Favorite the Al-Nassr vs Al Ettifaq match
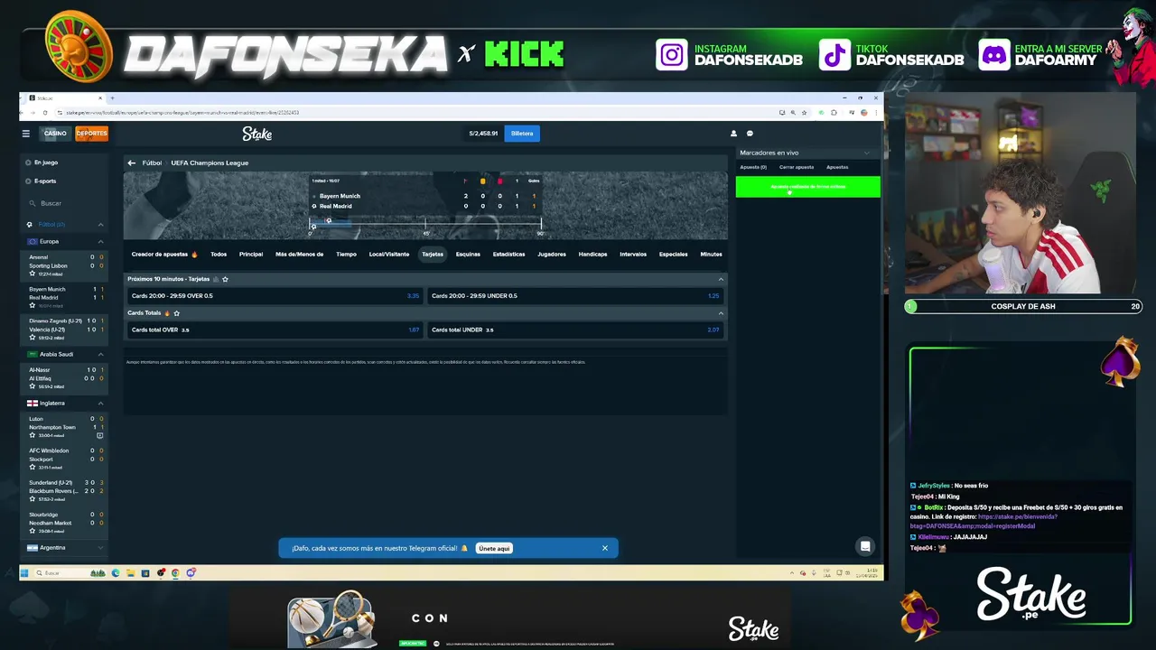Image resolution: width=1156 pixels, height=650 pixels. click(x=33, y=386)
